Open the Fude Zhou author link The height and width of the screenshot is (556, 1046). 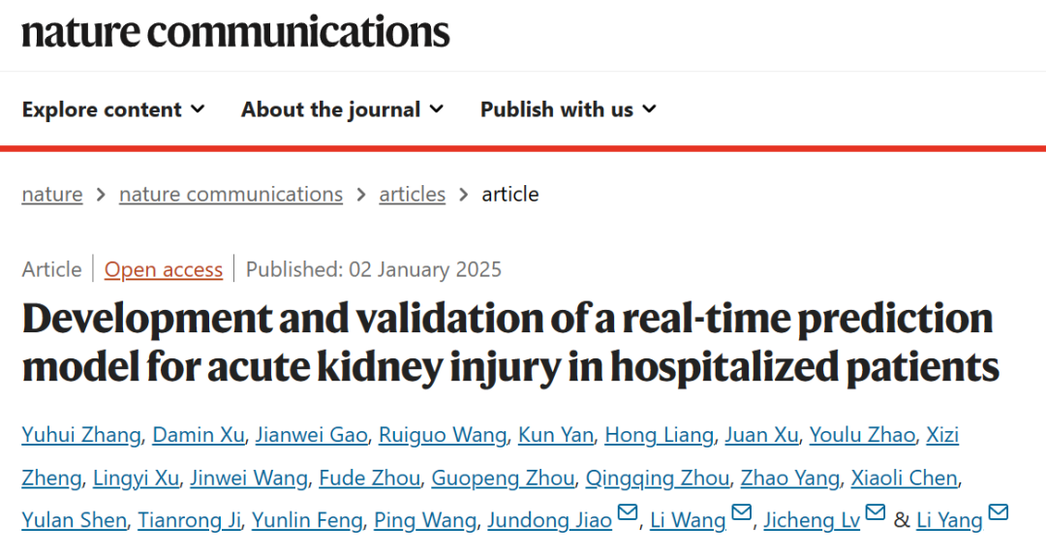[x=370, y=478]
